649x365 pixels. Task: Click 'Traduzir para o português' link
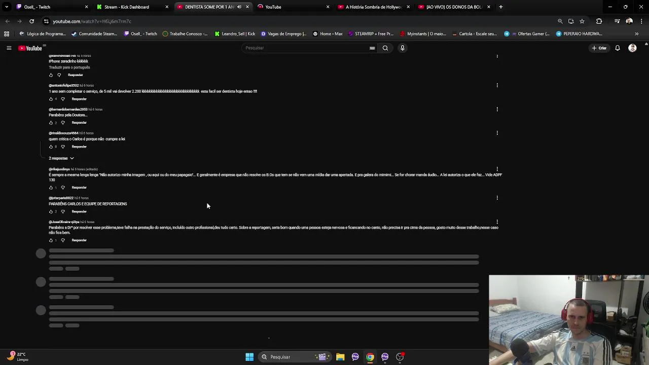69,67
